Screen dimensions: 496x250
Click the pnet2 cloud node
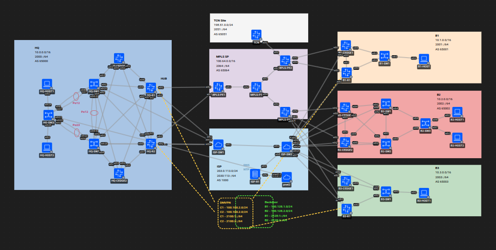coord(287,177)
